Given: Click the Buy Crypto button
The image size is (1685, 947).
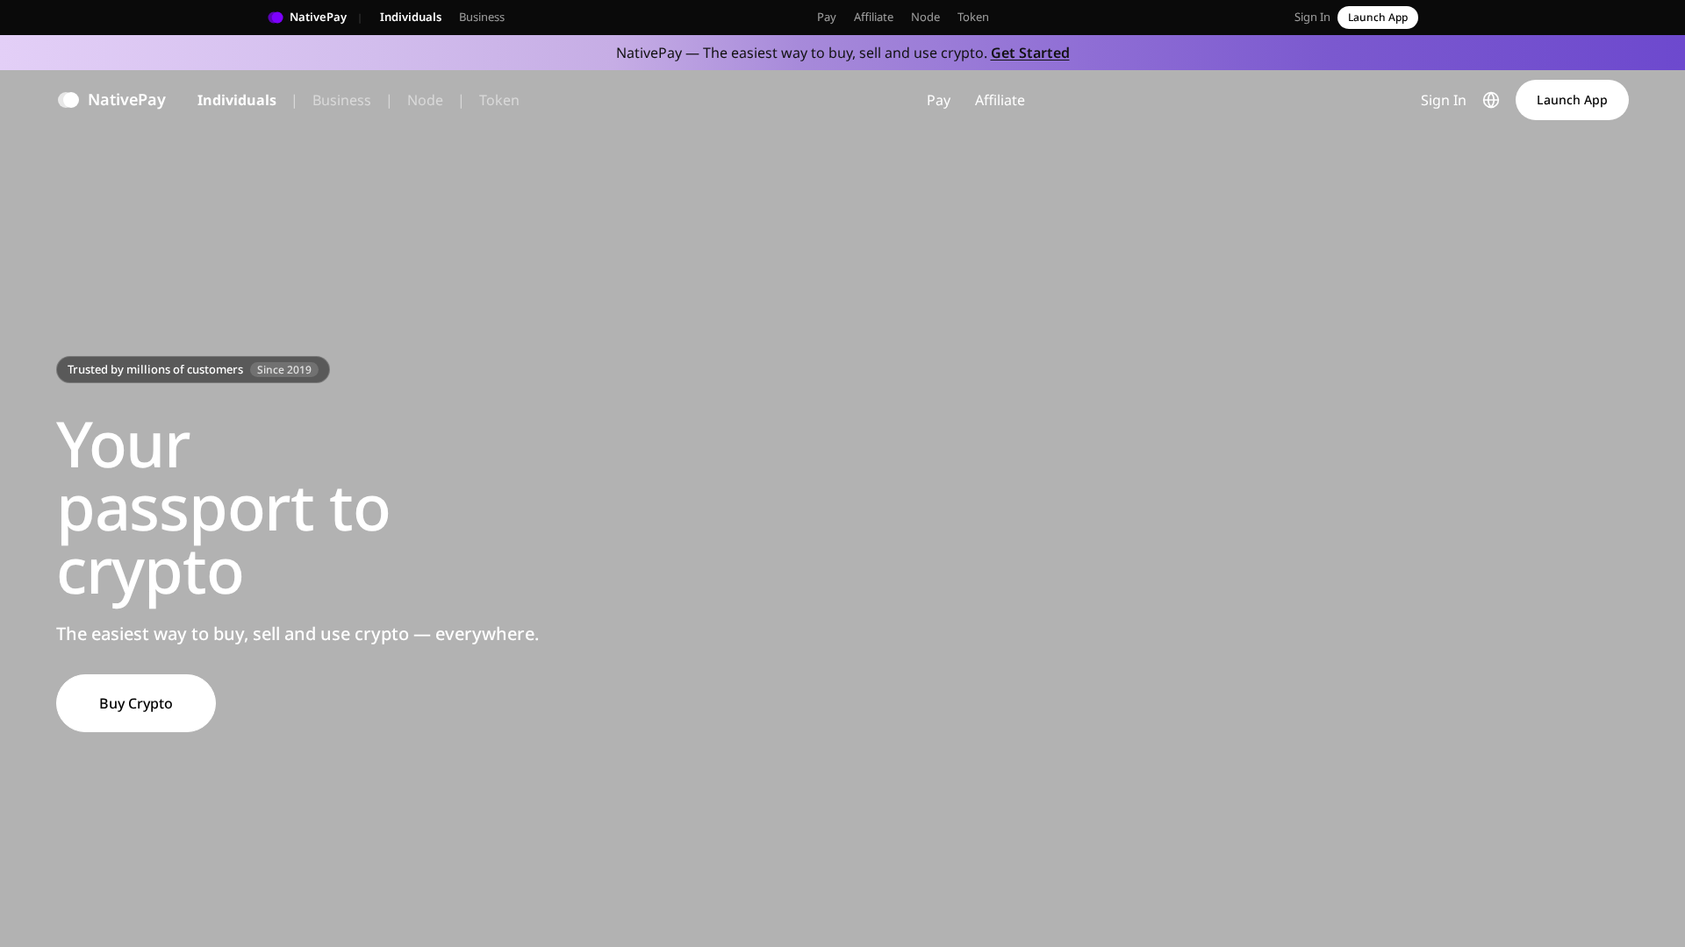Looking at the screenshot, I should click(135, 702).
